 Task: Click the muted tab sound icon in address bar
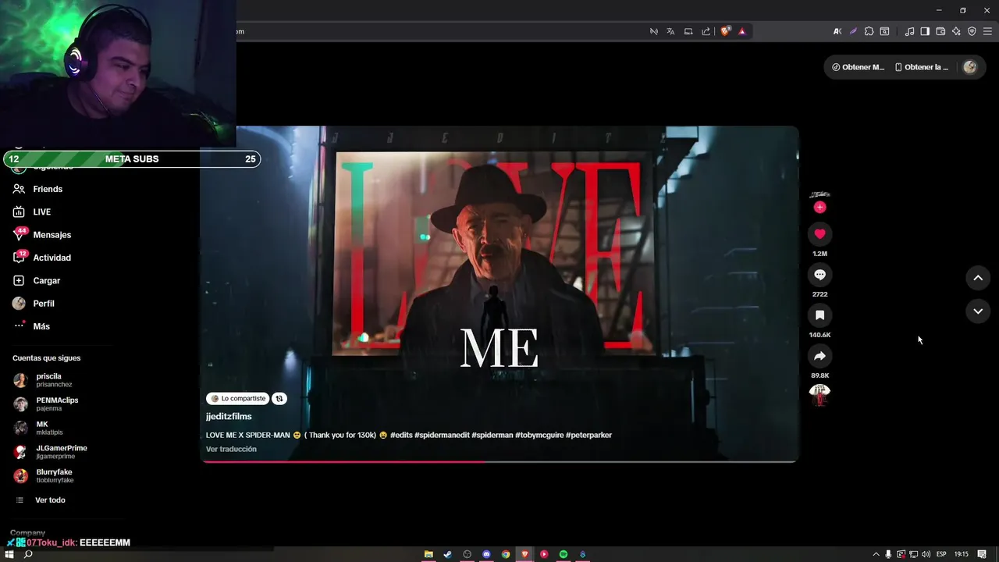[654, 31]
